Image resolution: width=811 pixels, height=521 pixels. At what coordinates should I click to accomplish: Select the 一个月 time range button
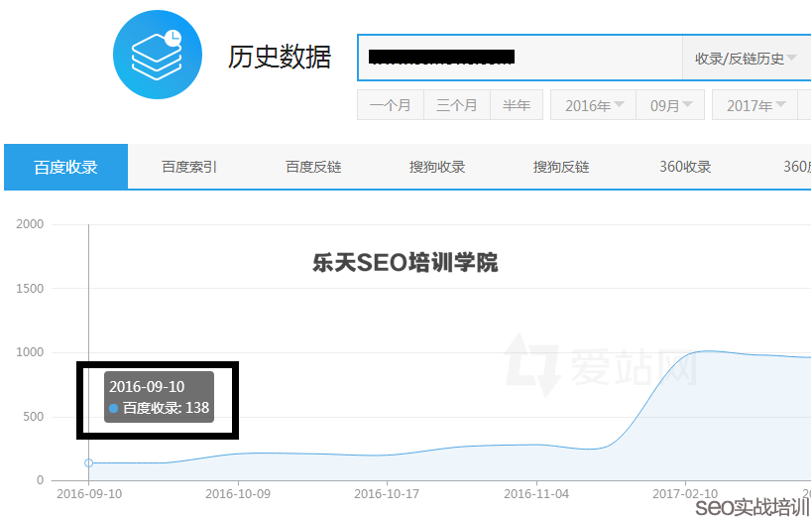pyautogui.click(x=391, y=105)
